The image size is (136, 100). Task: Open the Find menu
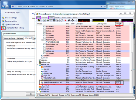(64, 17)
